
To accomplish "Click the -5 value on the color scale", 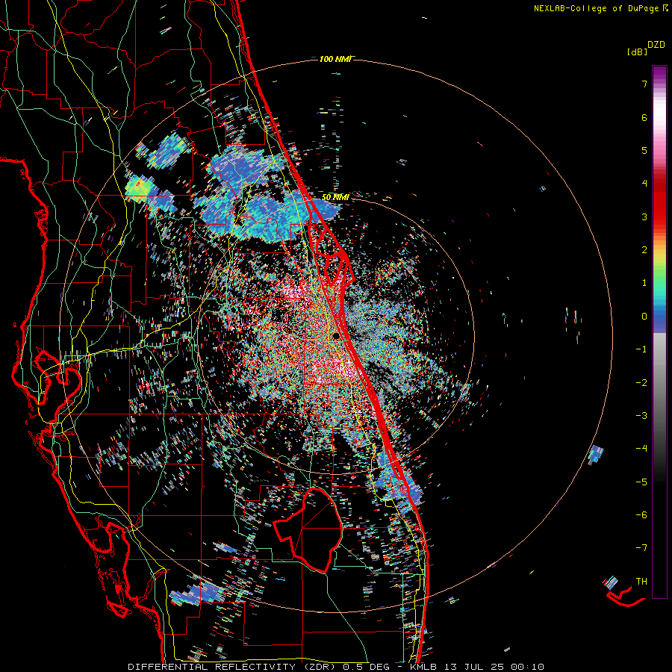I will [641, 482].
